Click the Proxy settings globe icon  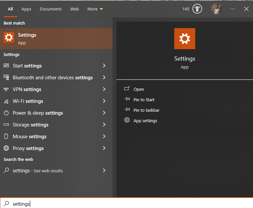pyautogui.click(x=6, y=148)
